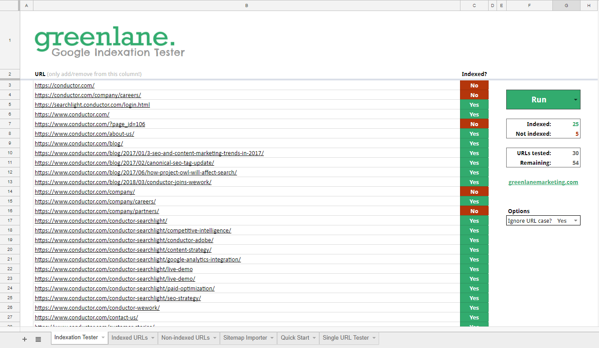Image resolution: width=599 pixels, height=348 pixels.
Task: Select the No cell in row 16
Action: pos(474,211)
